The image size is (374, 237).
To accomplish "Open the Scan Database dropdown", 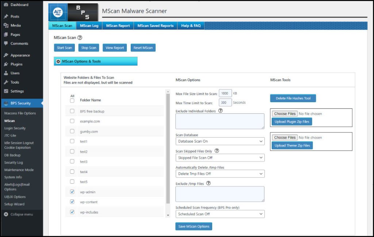I will [220, 141].
